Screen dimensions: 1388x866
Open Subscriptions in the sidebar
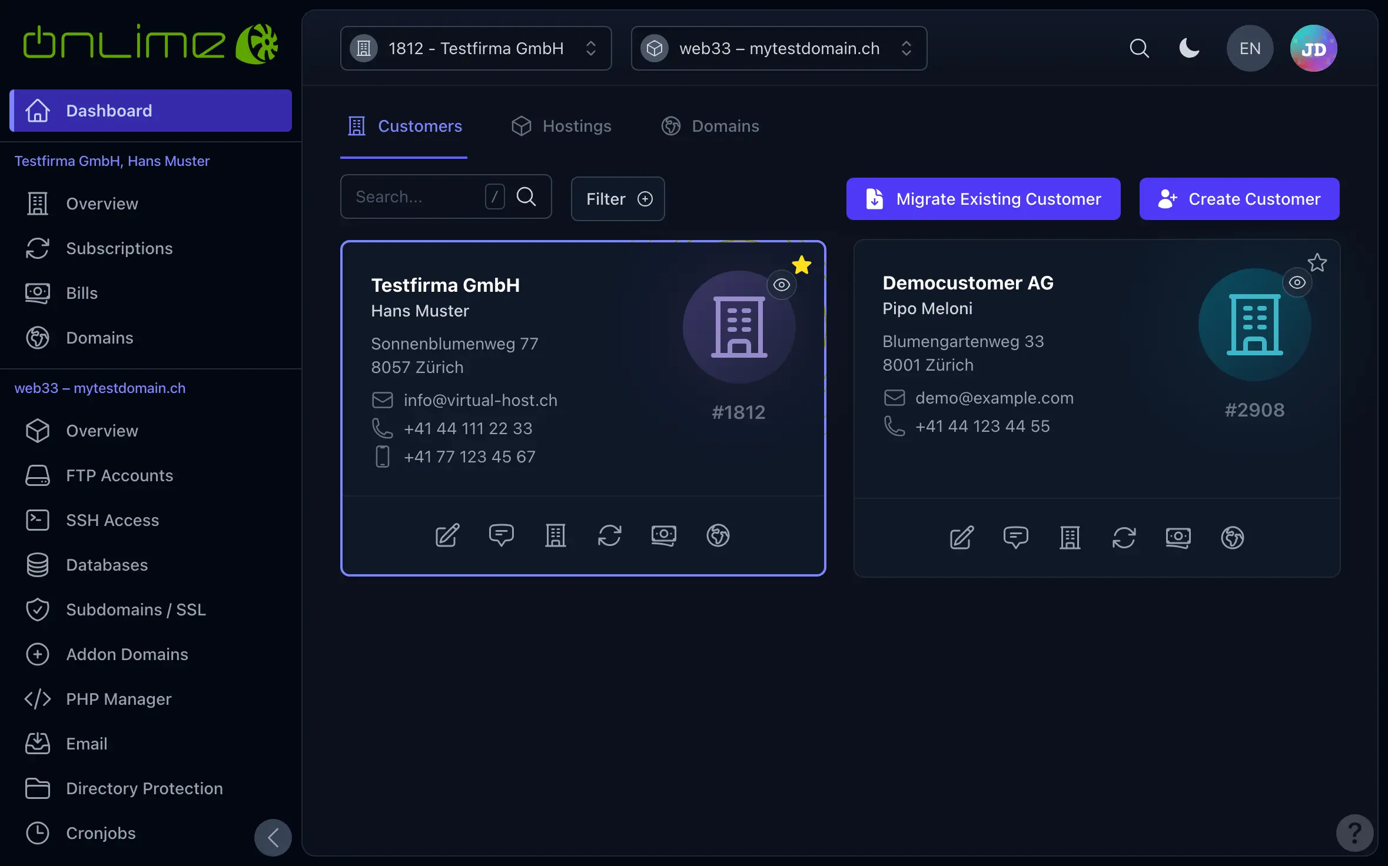coord(151,248)
